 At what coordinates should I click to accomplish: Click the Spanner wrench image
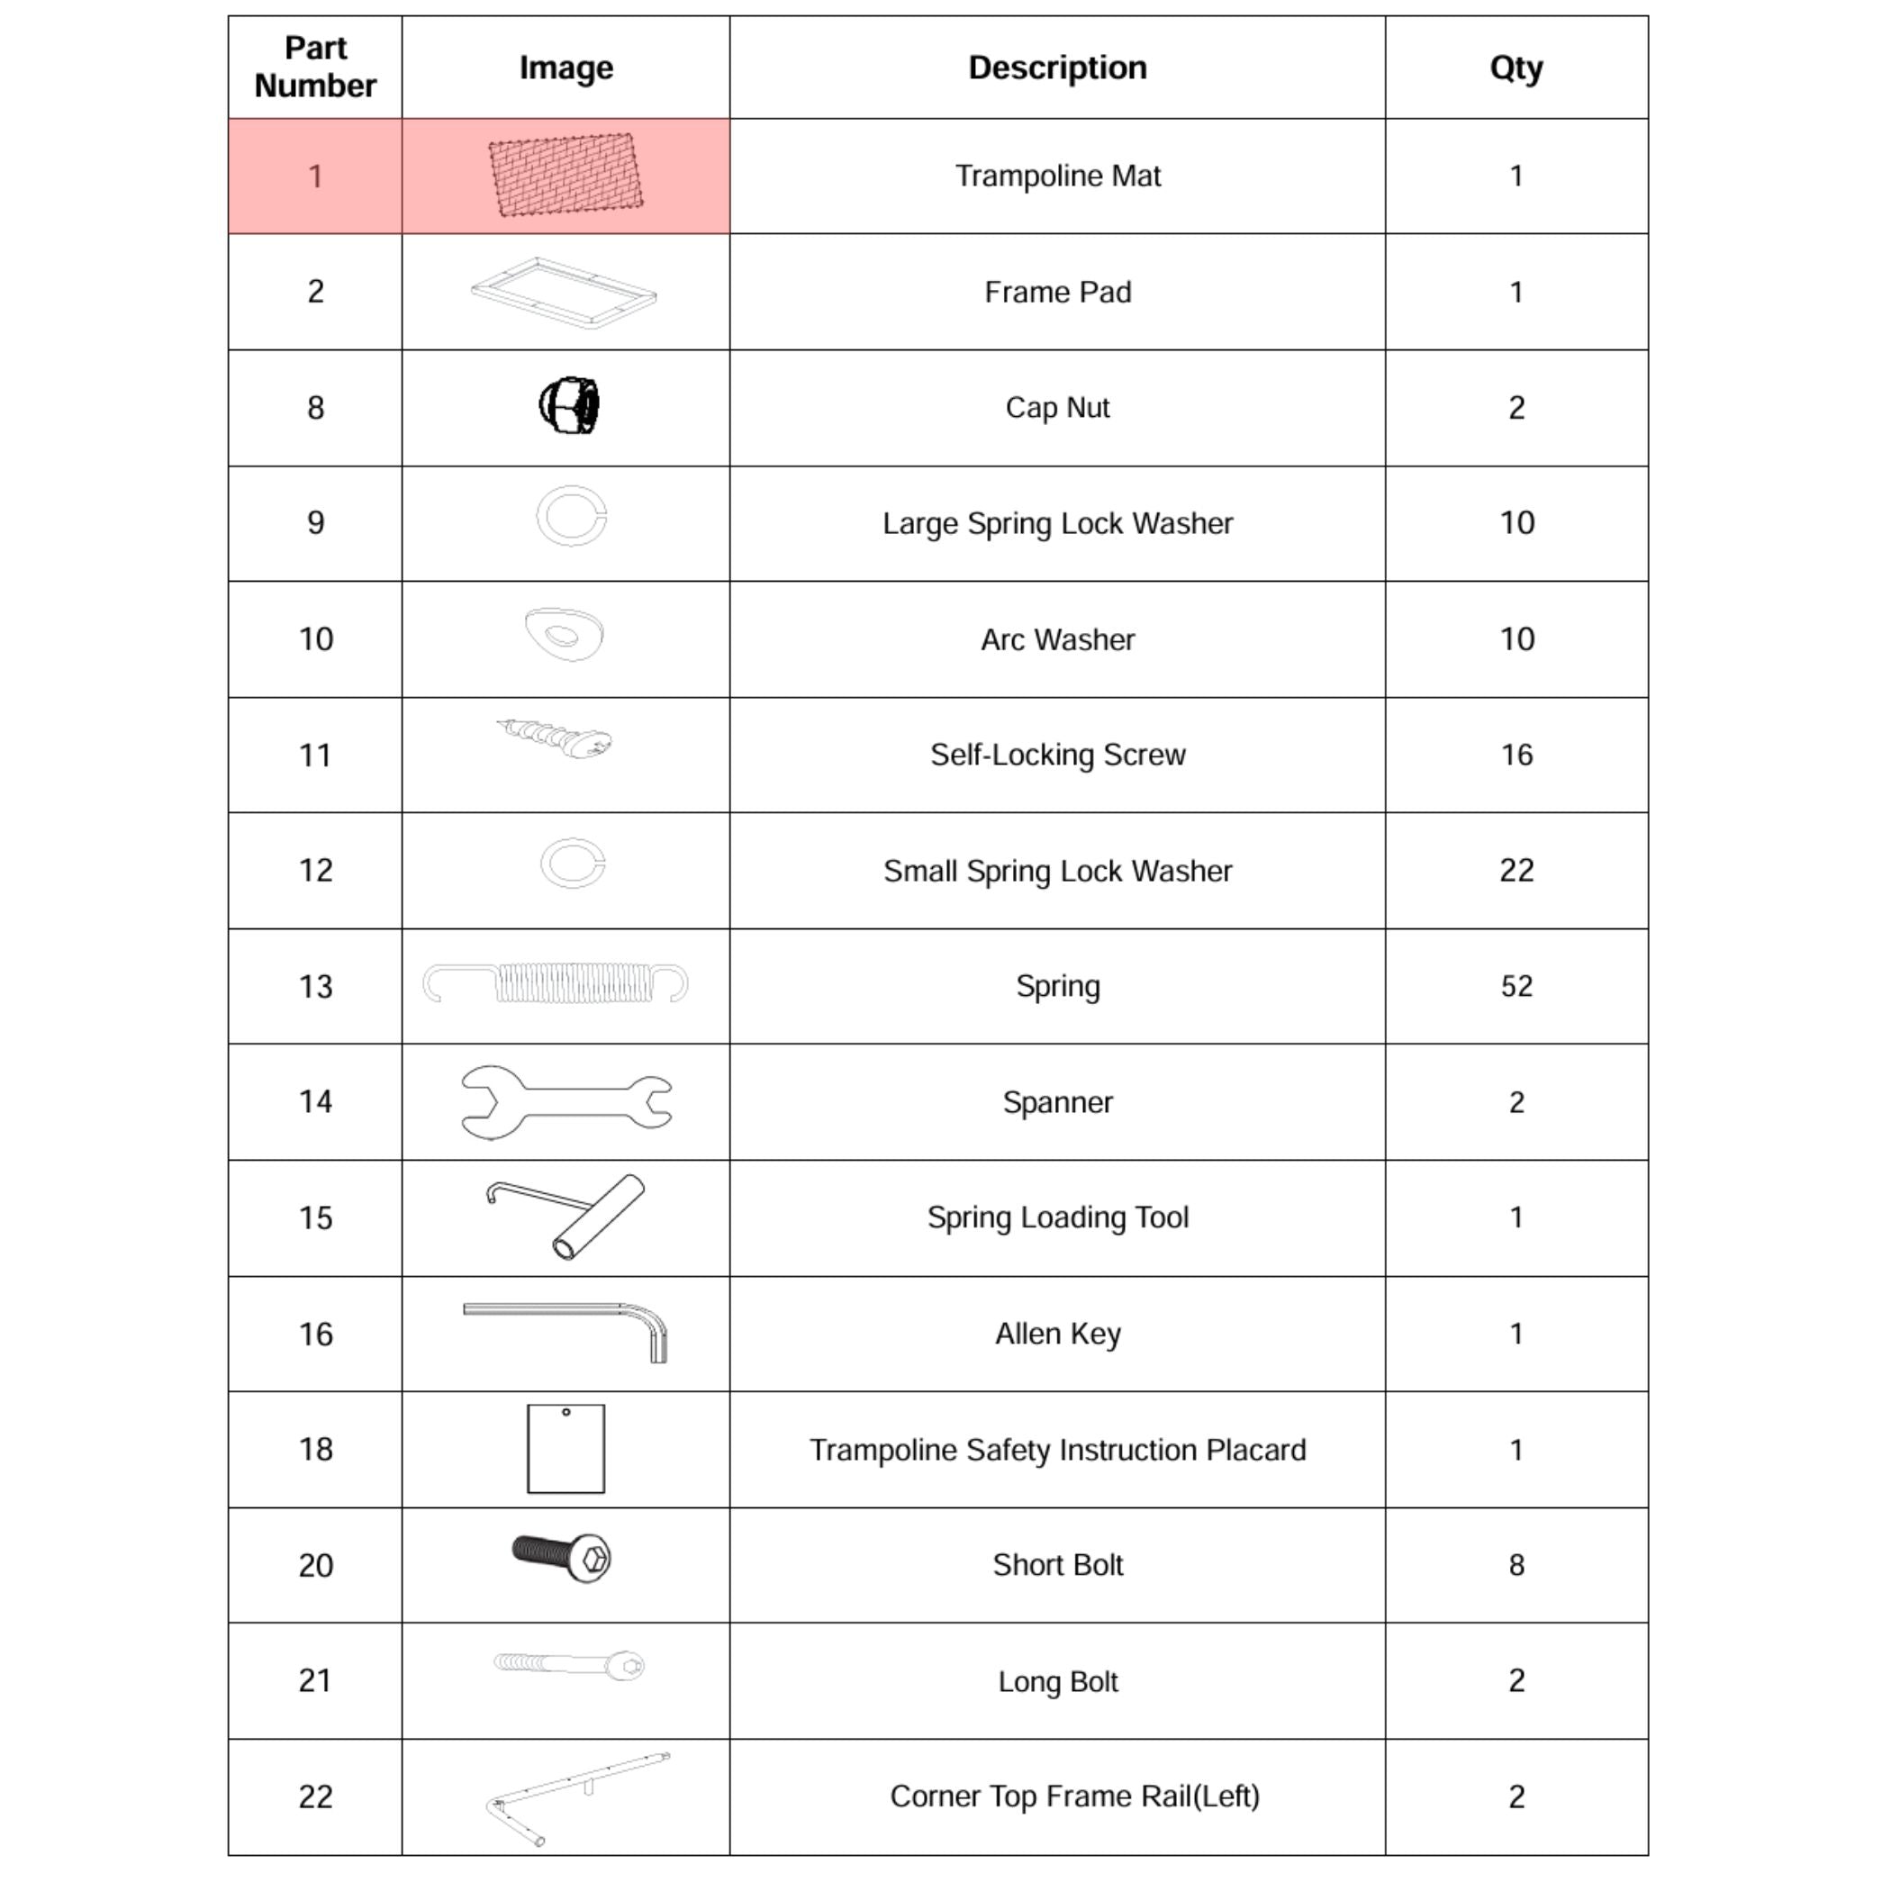[x=566, y=1102]
